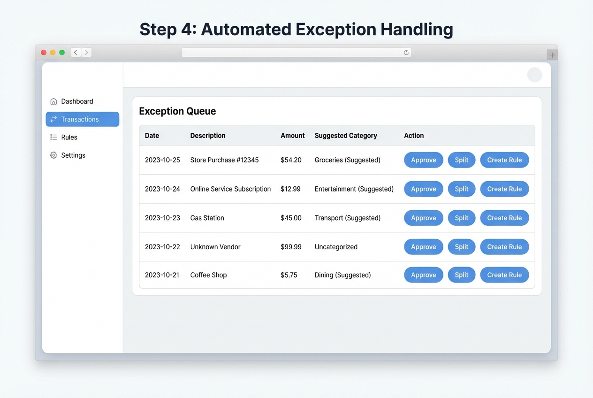The width and height of the screenshot is (593, 398).
Task: Create a rule for the Gas Station transaction
Action: tap(504, 218)
